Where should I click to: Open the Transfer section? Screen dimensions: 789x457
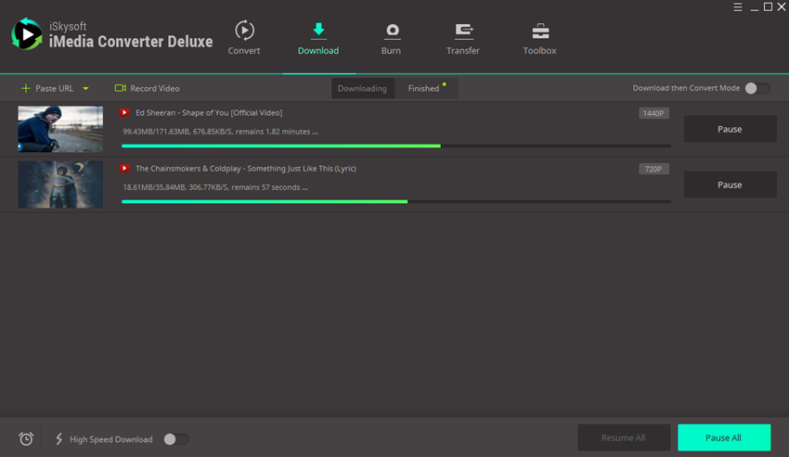tap(463, 39)
